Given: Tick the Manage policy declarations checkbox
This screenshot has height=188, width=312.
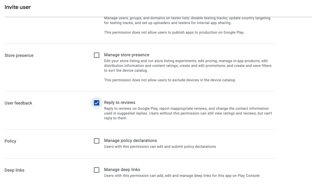Looking at the screenshot, I should [97, 141].
